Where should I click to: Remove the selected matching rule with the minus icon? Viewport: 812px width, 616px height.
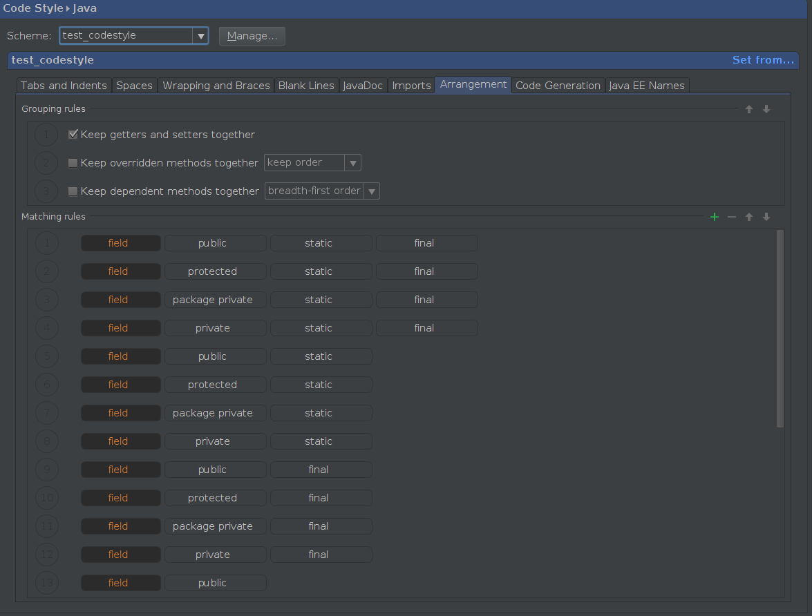[731, 216]
